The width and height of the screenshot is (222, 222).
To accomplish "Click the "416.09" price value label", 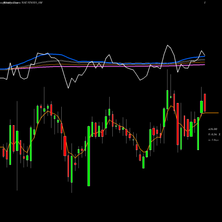I will [x=213, y=129].
